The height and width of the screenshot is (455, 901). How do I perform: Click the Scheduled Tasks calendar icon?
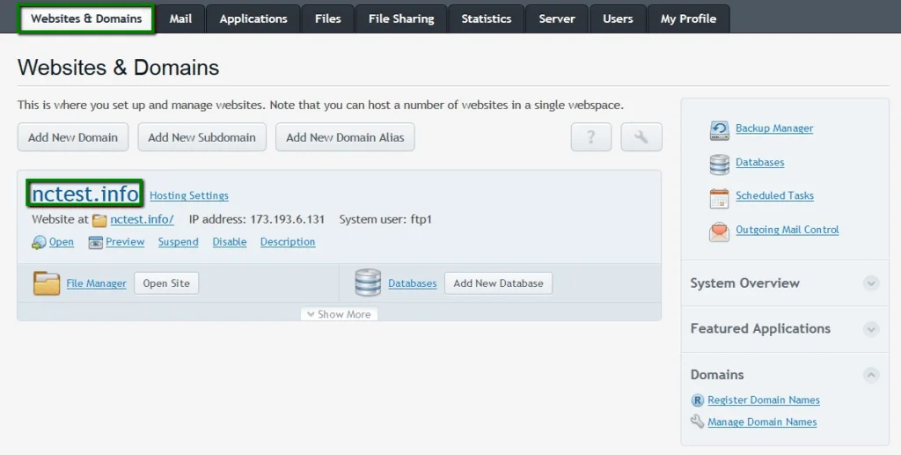tap(719, 197)
